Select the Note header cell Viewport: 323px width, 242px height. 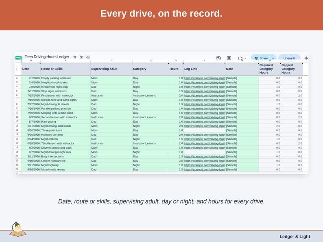pyautogui.click(x=242, y=69)
